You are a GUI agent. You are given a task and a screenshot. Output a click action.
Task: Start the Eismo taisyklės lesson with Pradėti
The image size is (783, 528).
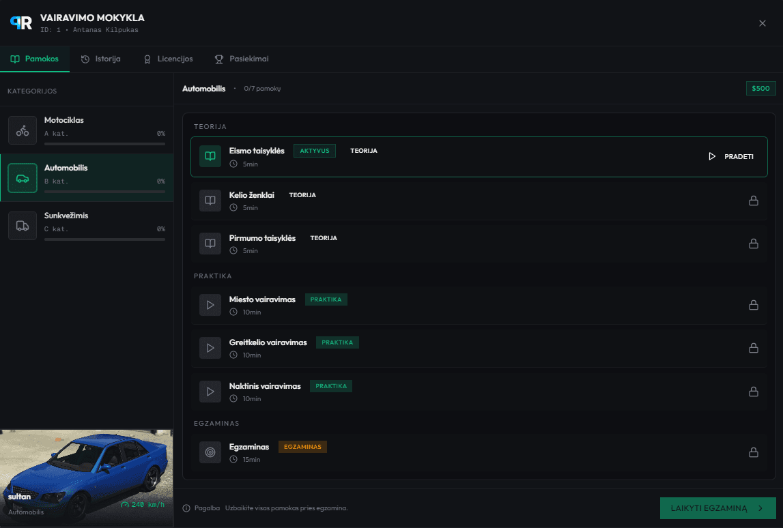[731, 156]
